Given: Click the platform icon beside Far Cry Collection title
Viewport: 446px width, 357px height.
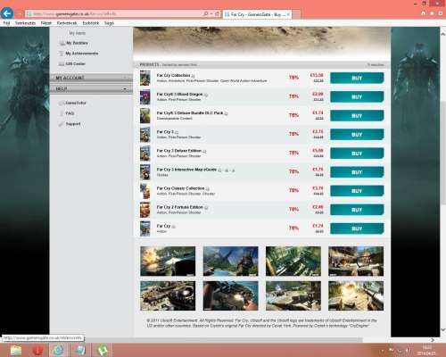Looking at the screenshot, I should click(194, 76).
